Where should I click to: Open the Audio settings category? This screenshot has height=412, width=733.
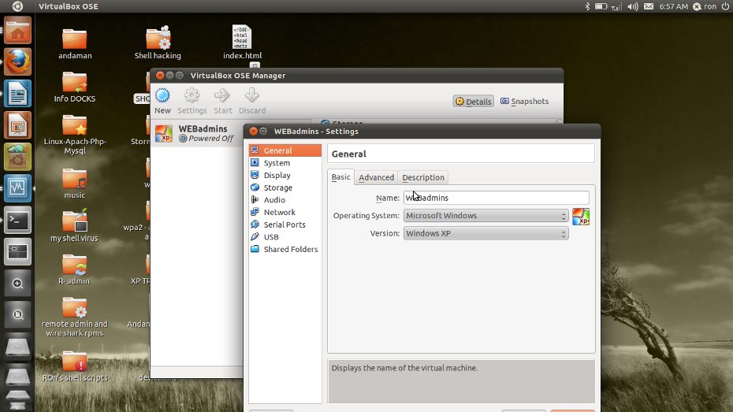[x=285, y=199]
